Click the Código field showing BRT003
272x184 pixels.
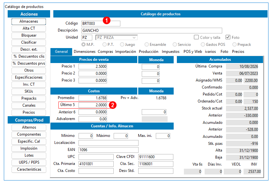point(101,24)
